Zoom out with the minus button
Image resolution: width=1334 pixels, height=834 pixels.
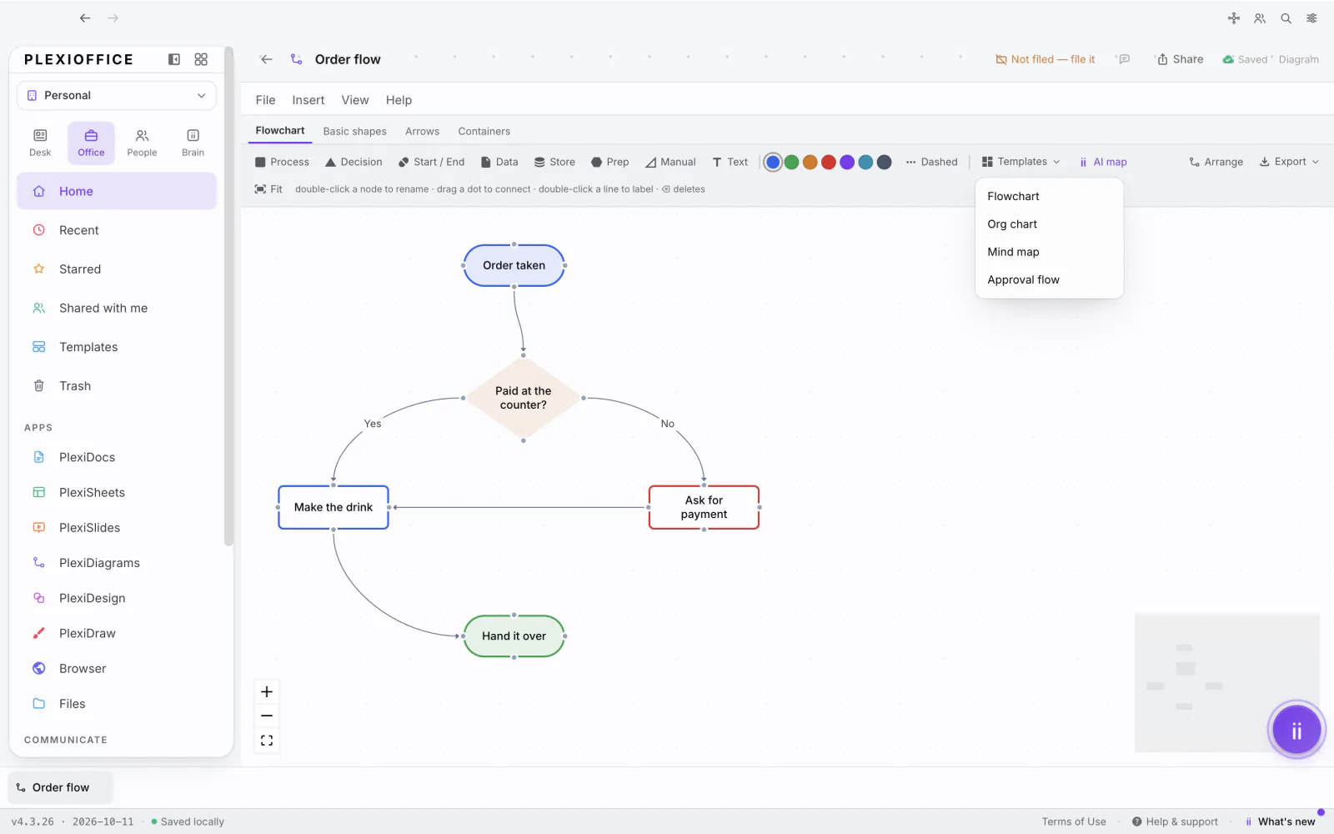click(x=267, y=716)
